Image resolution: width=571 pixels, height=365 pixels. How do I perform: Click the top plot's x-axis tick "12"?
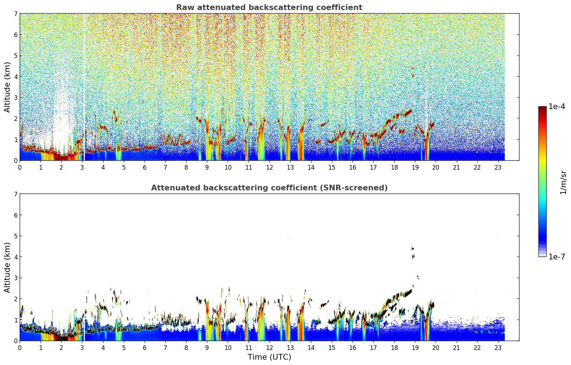(269, 167)
